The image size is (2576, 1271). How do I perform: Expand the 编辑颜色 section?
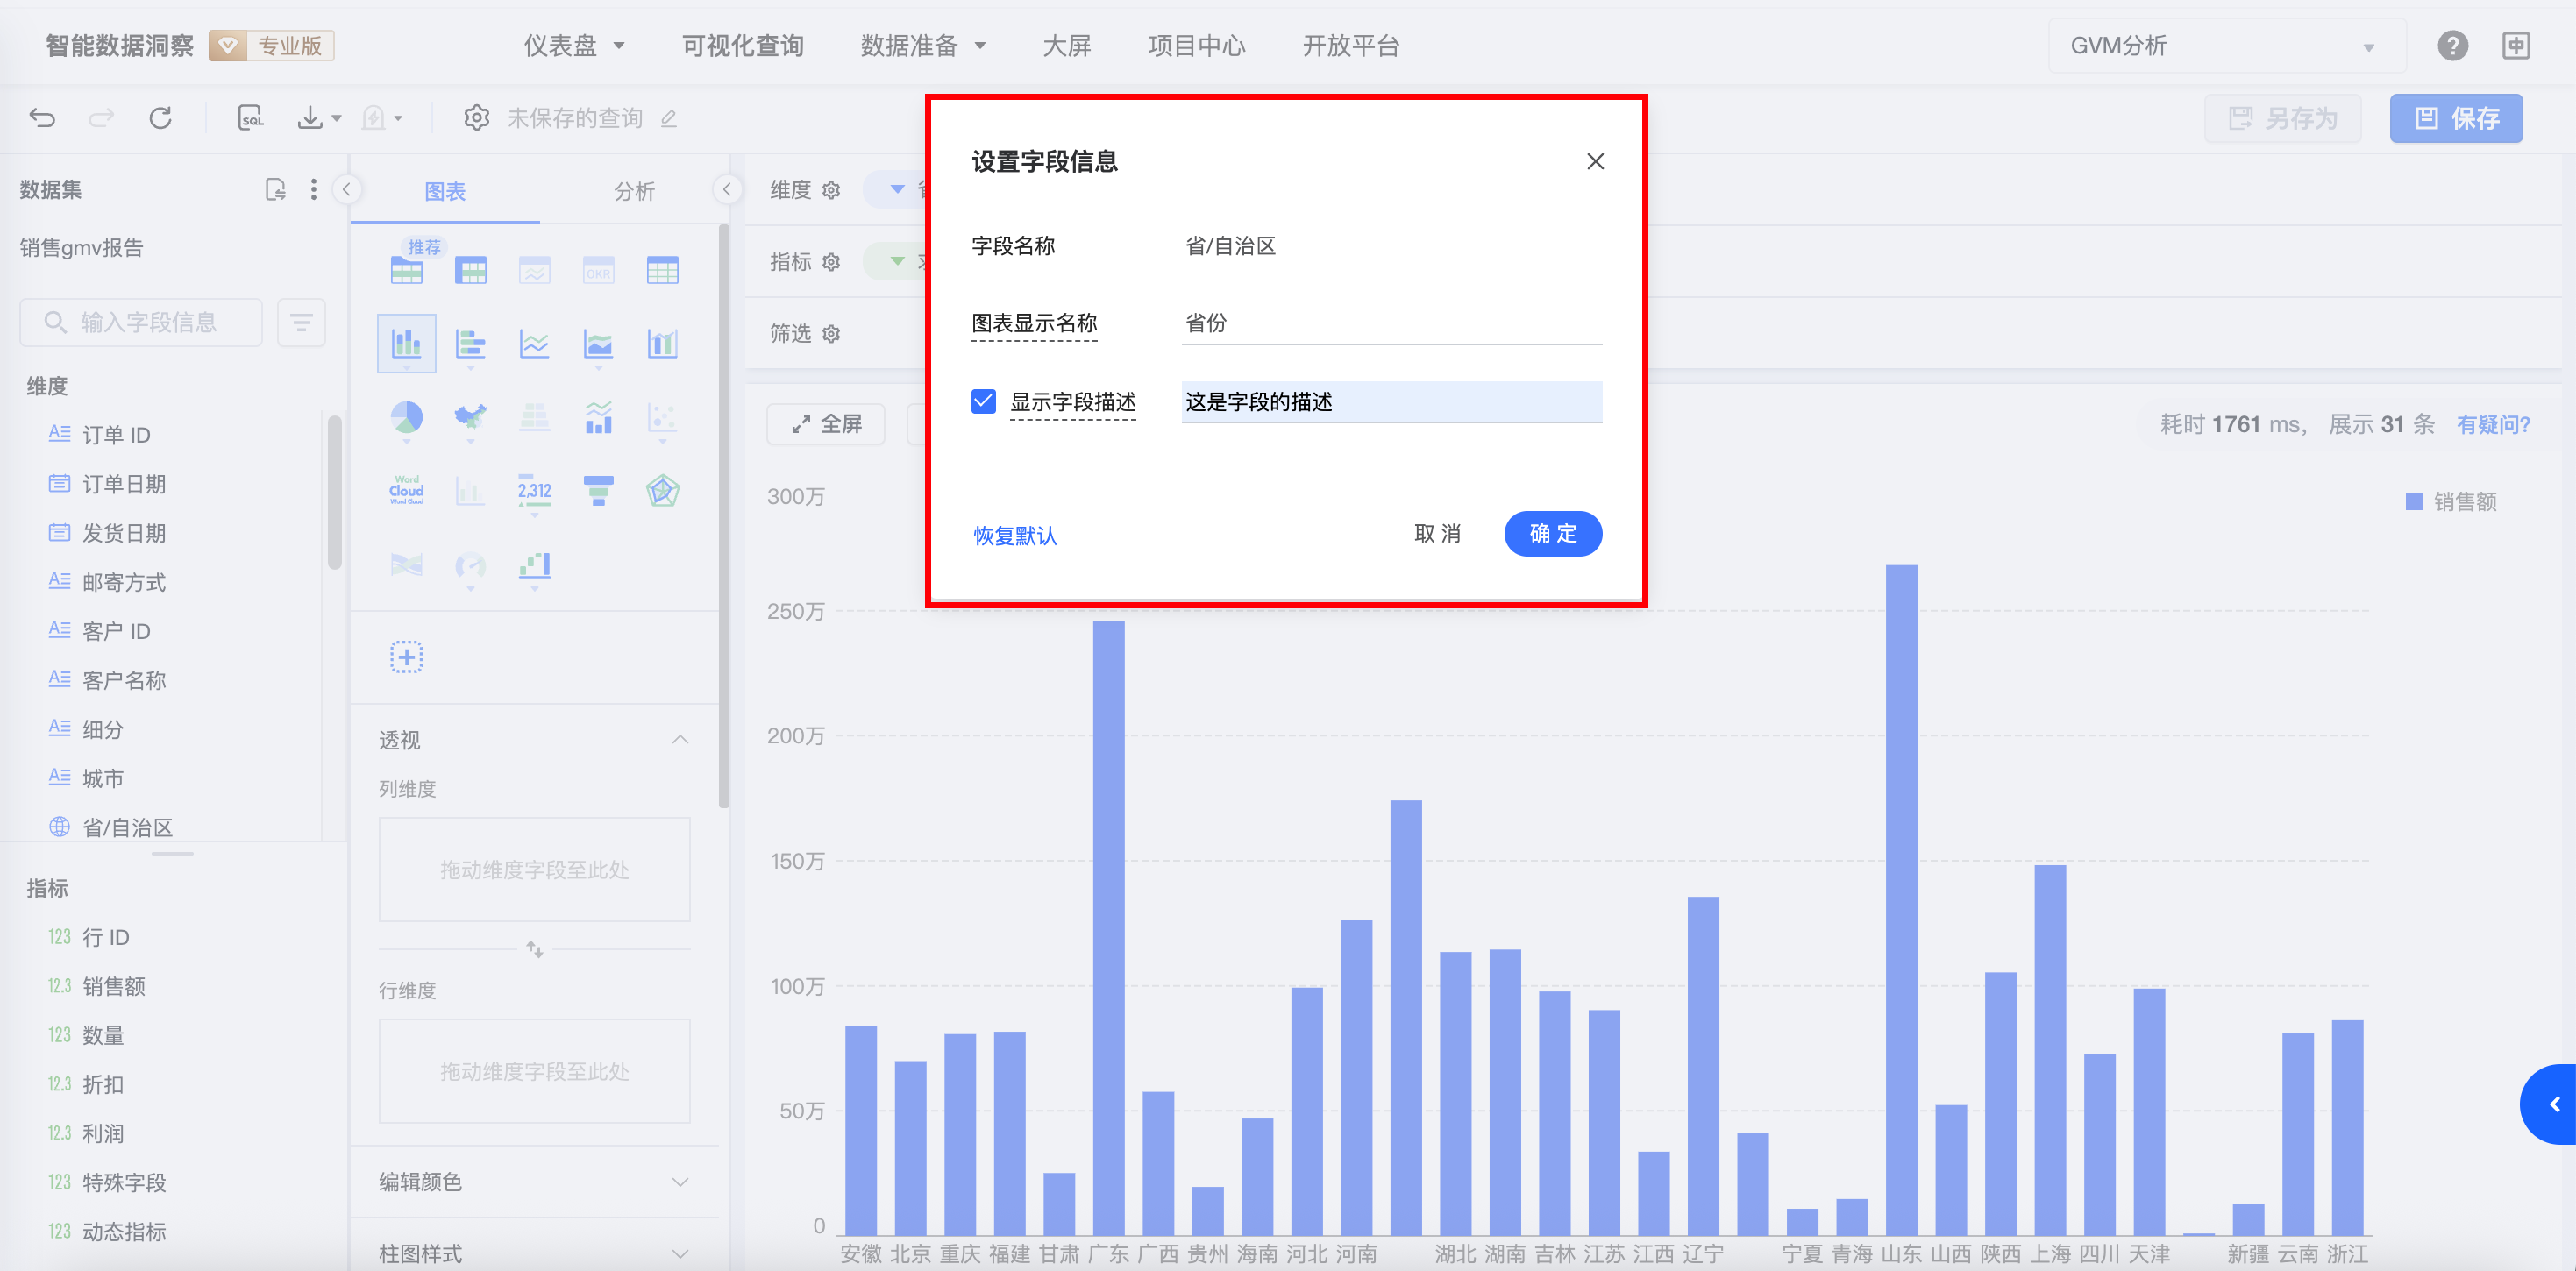coord(680,1182)
